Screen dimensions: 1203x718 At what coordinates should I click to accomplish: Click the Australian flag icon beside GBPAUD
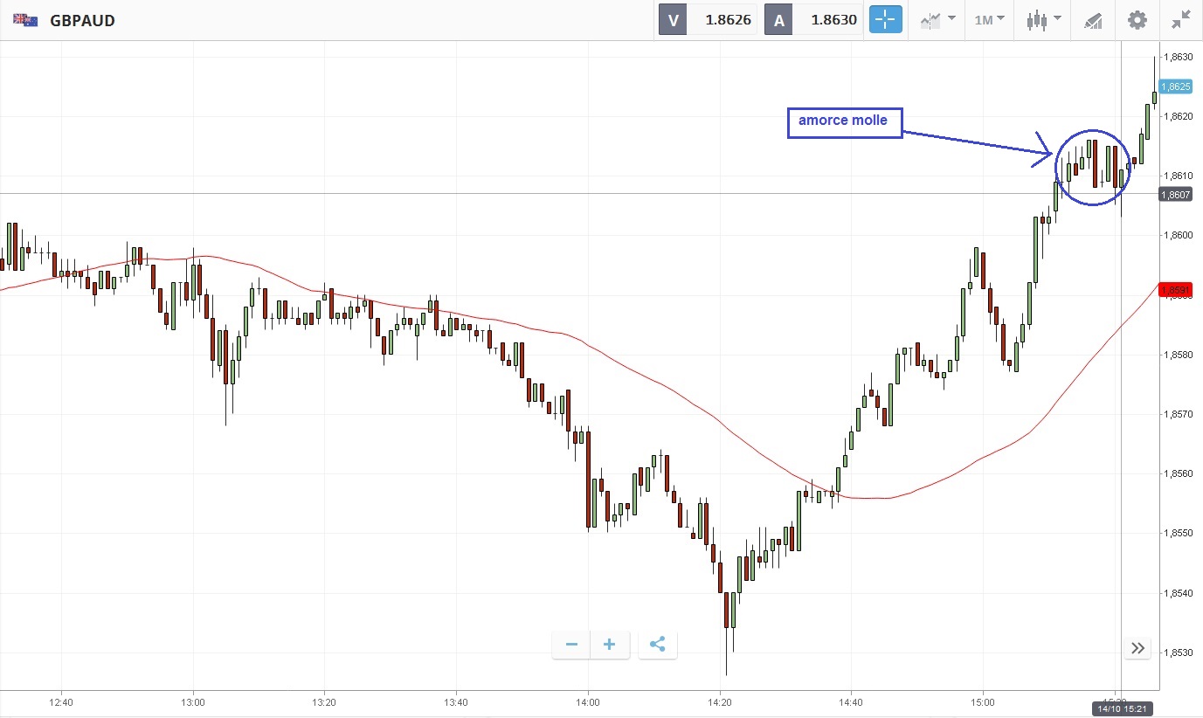pos(25,20)
